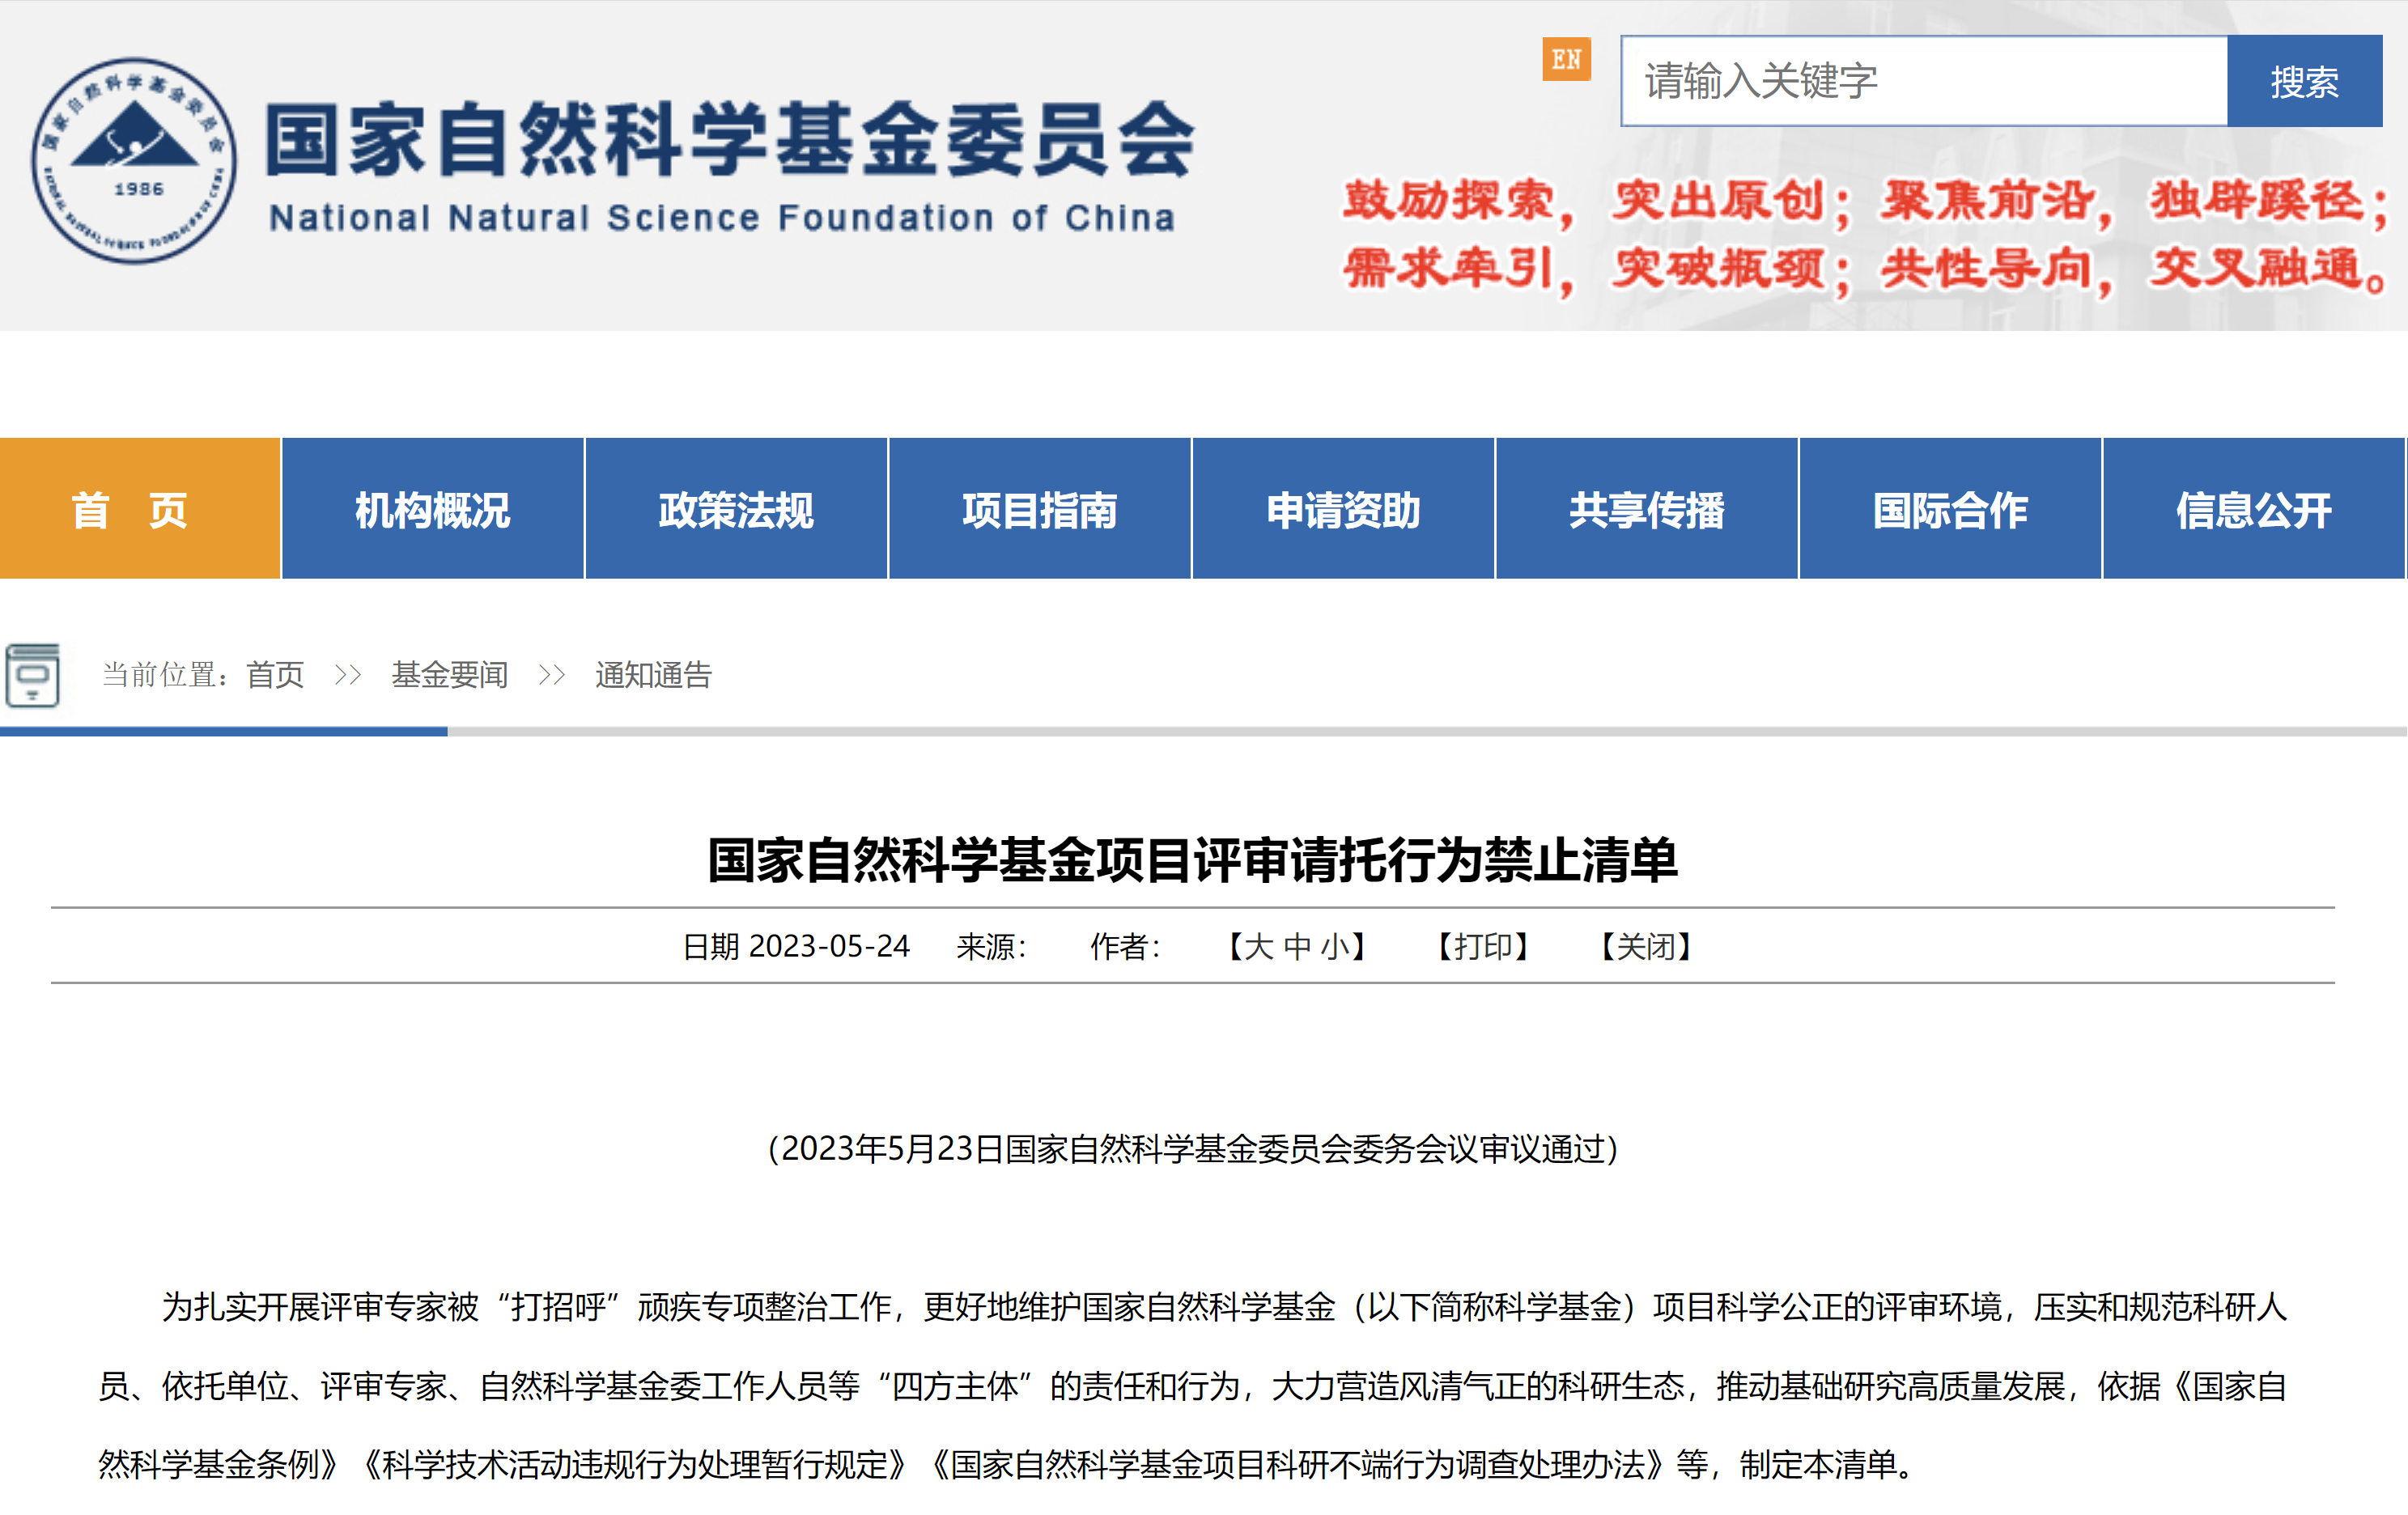
Task: Click the 当前位置 label
Action: (x=166, y=675)
